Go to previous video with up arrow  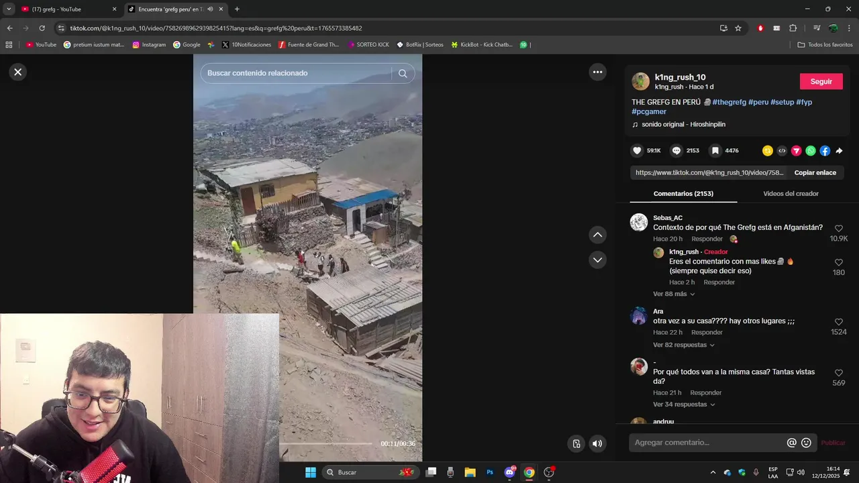click(x=597, y=235)
